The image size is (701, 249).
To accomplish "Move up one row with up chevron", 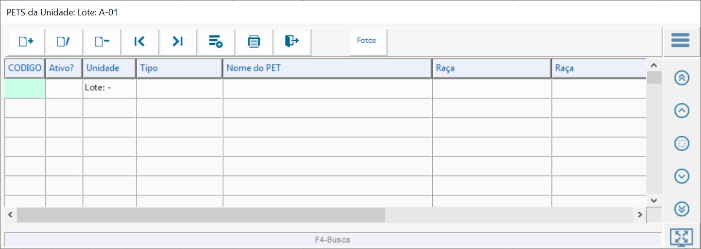I will coord(682,111).
